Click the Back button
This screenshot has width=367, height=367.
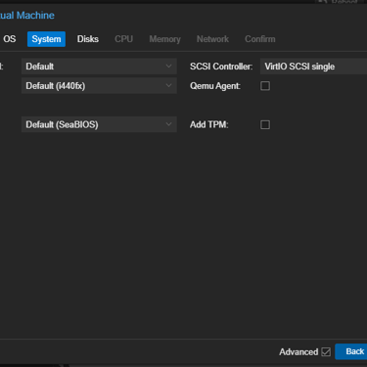351,351
